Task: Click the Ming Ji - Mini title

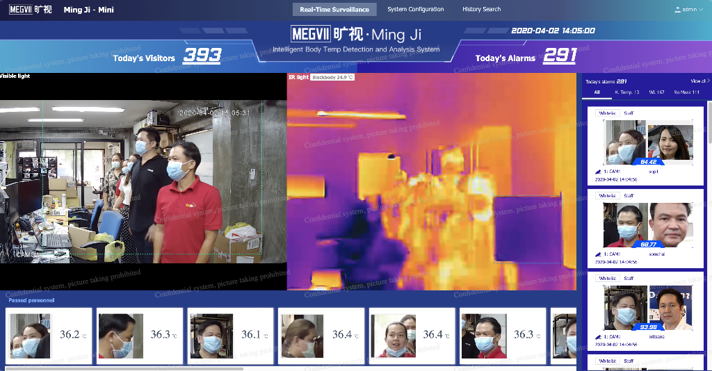Action: pos(88,10)
